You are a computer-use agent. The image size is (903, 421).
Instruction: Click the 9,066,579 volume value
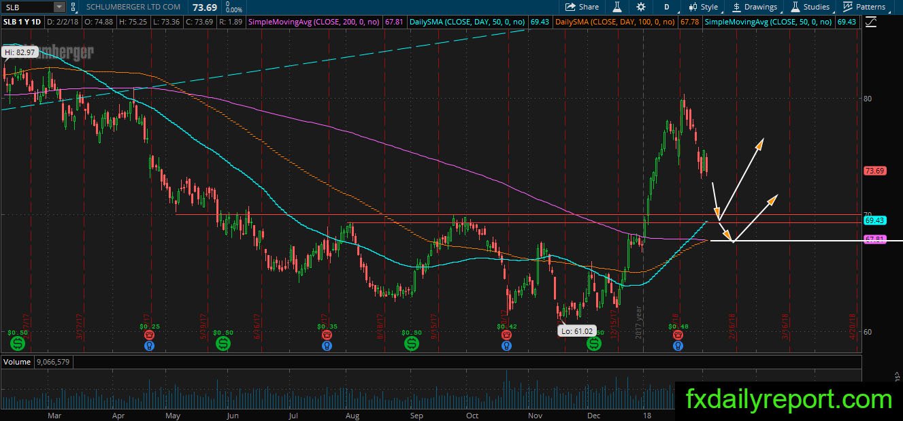[x=52, y=362]
